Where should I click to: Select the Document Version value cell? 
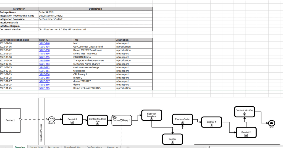[95, 29]
